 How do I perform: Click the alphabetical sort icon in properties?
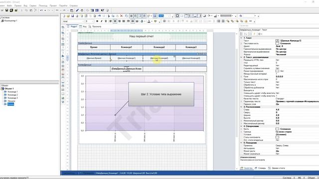[x=246, y=34]
